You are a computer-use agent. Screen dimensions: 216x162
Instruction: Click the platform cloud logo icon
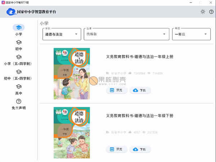point(11,12)
